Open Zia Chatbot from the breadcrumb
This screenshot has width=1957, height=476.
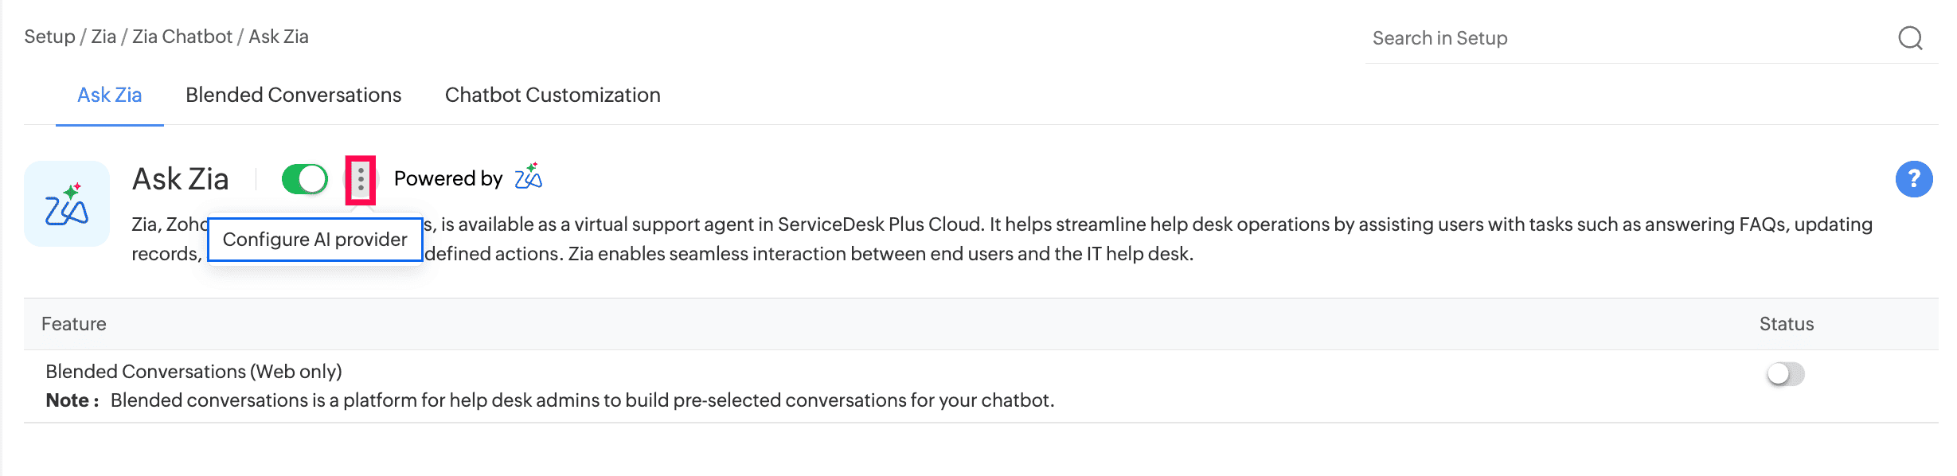click(x=182, y=37)
